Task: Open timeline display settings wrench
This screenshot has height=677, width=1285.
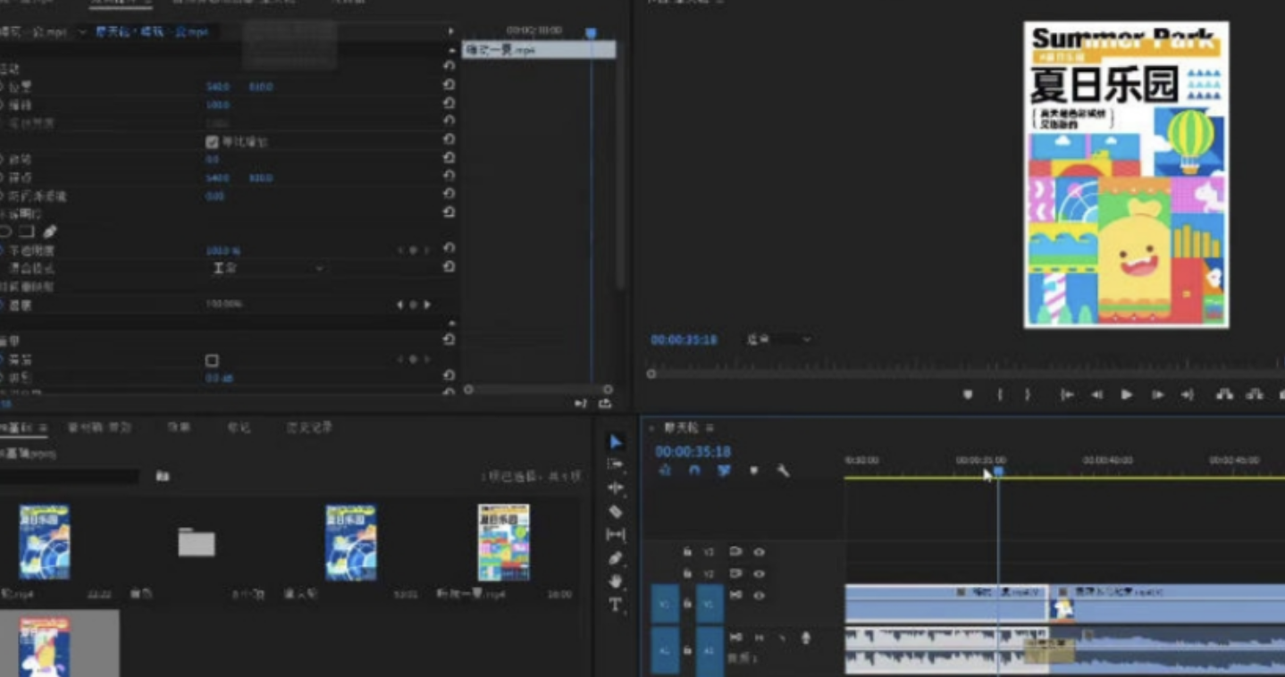Action: [x=783, y=471]
